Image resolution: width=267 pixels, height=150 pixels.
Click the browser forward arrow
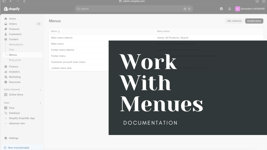pos(18,1)
